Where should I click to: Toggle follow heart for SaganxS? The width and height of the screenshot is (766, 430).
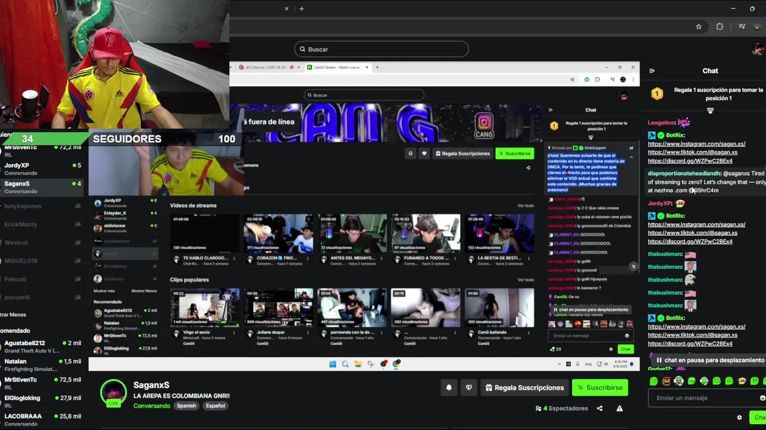469,388
